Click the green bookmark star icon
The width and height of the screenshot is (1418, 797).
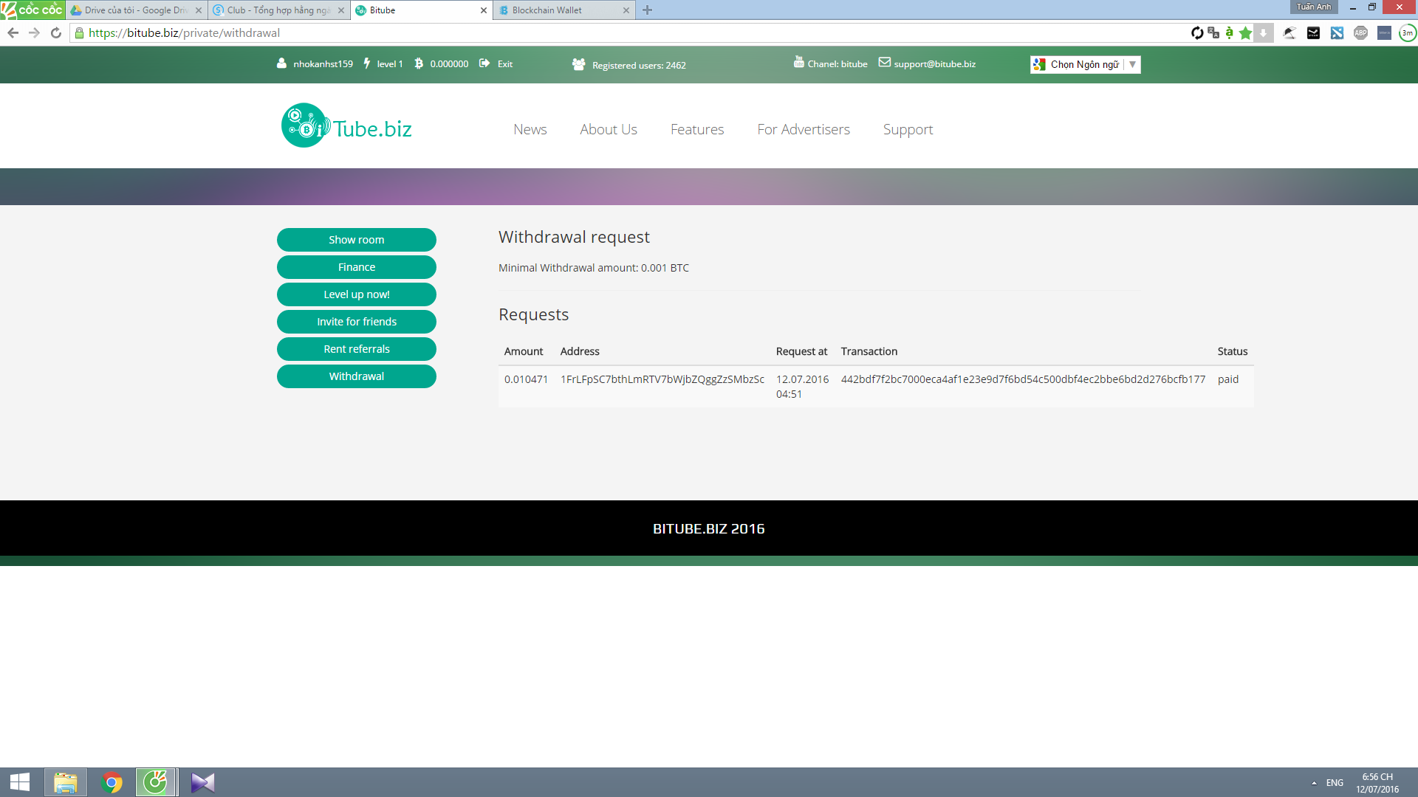(1246, 32)
